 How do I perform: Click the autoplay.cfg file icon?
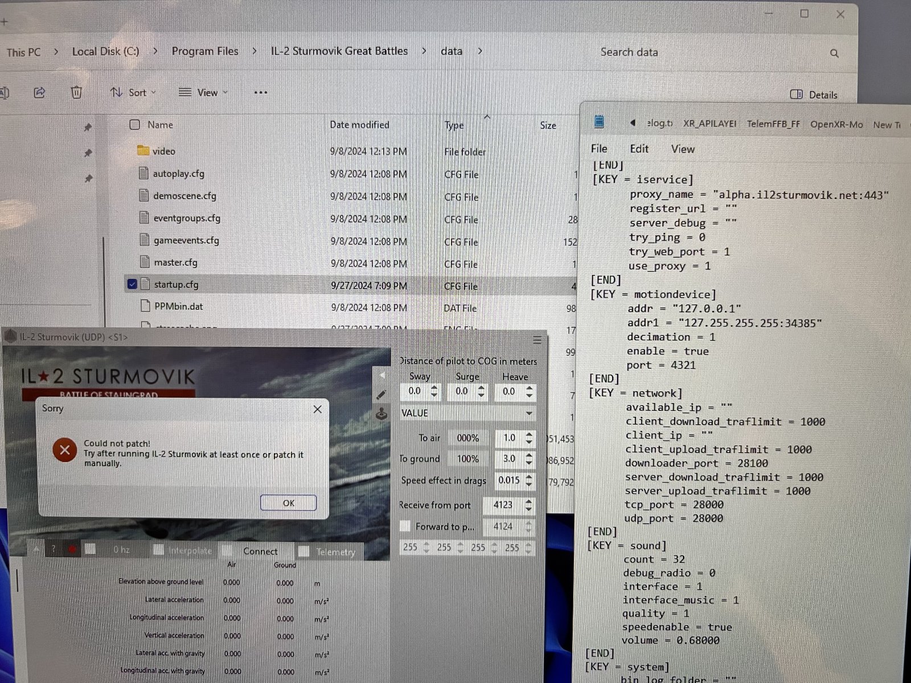pos(144,173)
